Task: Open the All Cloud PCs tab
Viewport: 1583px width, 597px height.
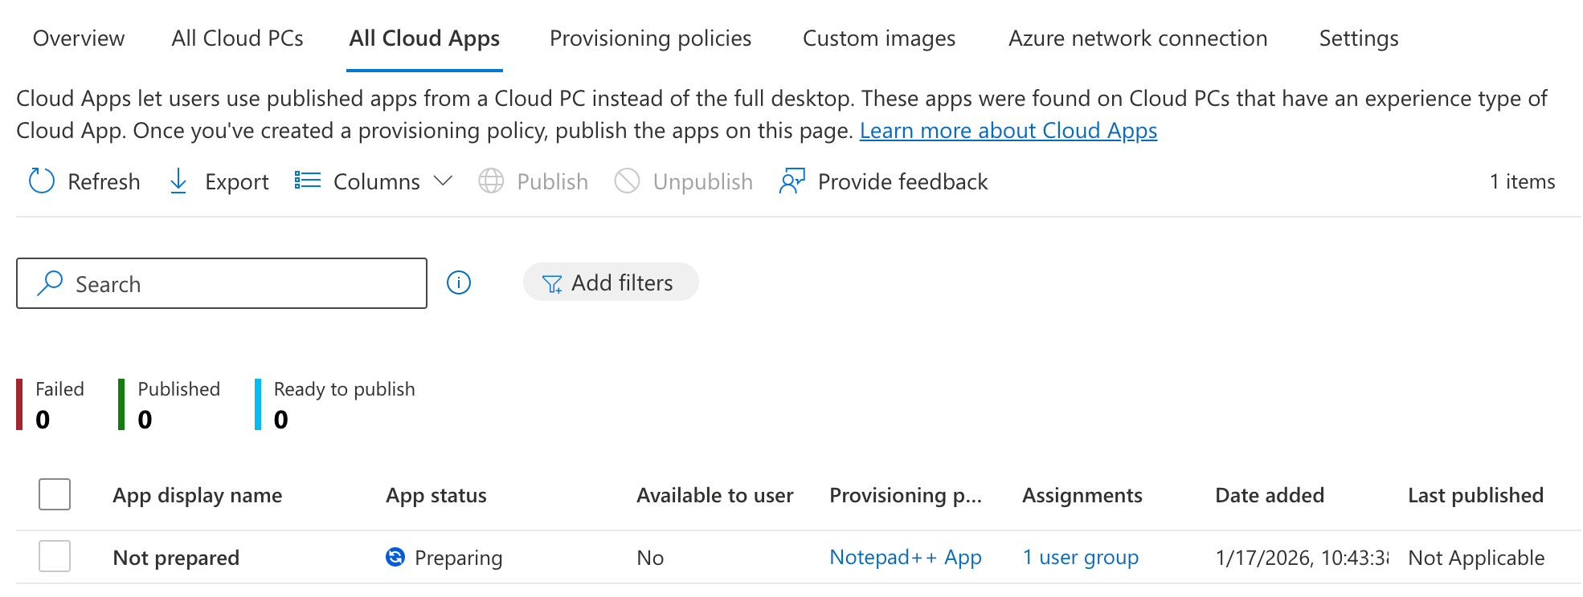Action: click(237, 39)
